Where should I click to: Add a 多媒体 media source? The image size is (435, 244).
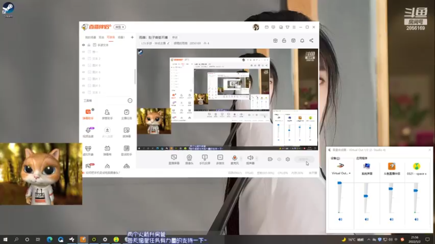(x=220, y=159)
